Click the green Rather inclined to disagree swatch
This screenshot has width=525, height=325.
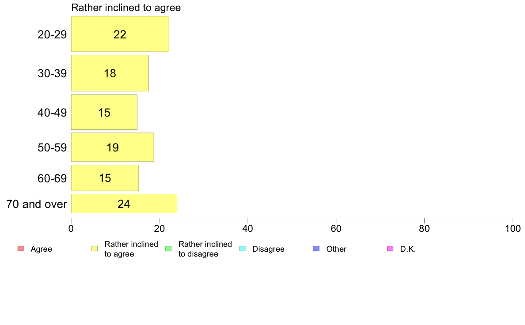[168, 249]
